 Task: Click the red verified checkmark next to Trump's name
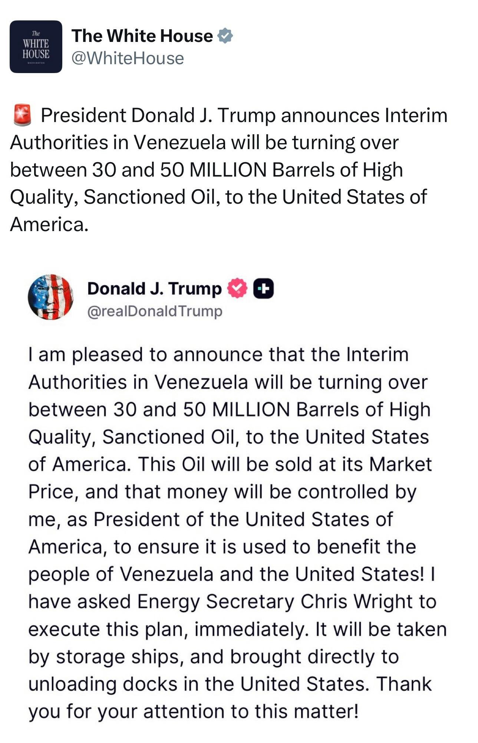click(x=237, y=289)
